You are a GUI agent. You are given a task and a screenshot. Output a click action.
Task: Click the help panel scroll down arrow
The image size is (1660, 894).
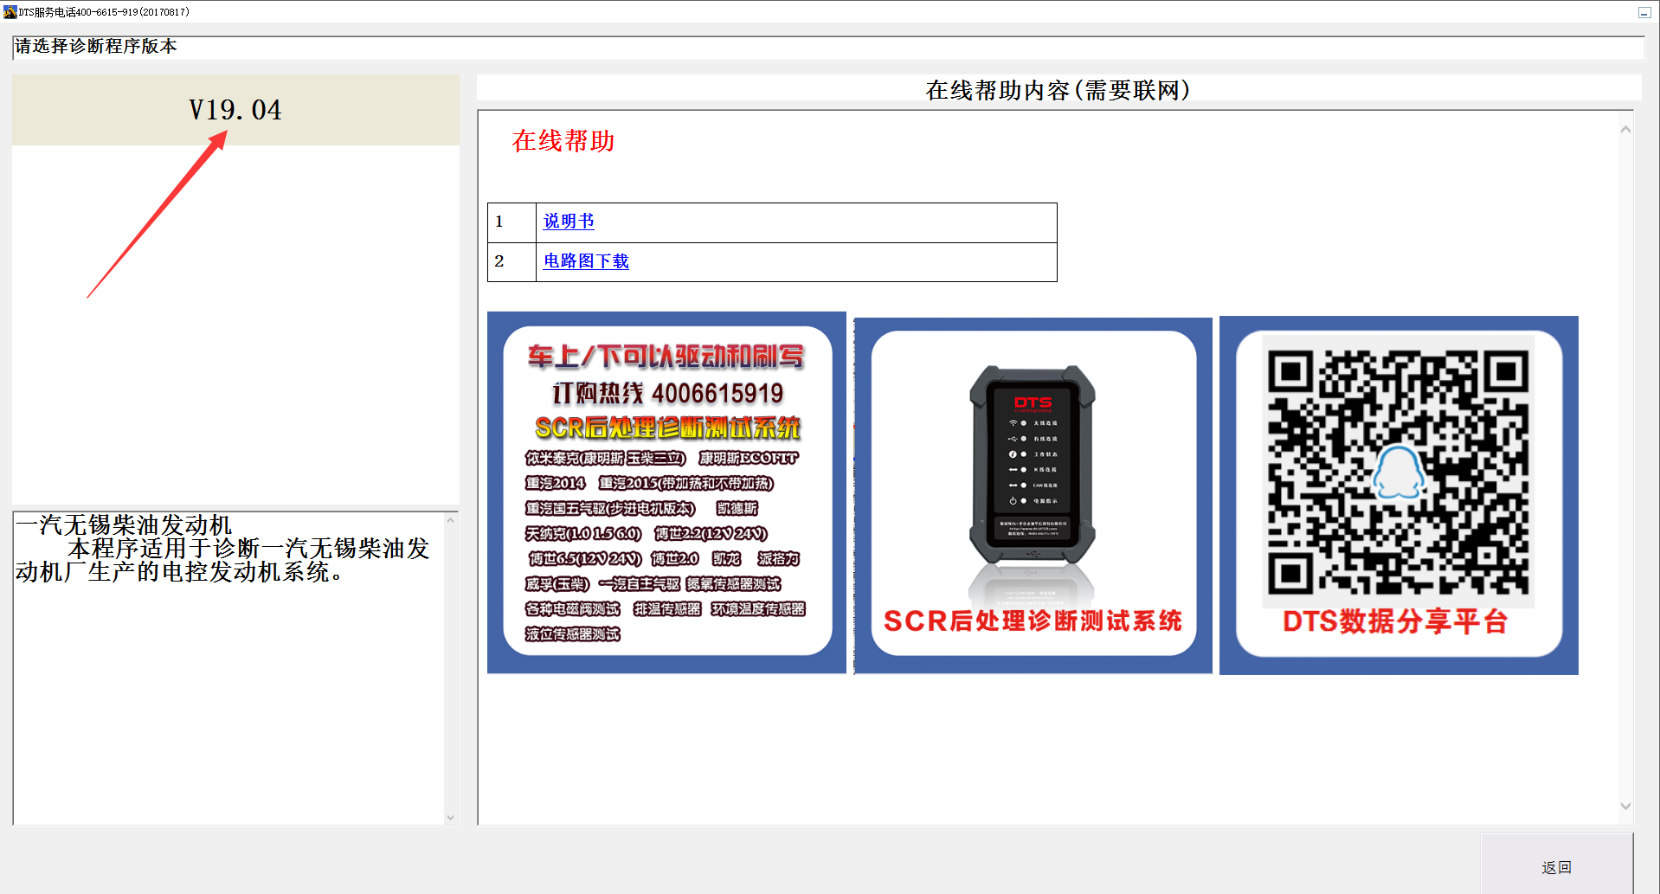pyautogui.click(x=1625, y=806)
